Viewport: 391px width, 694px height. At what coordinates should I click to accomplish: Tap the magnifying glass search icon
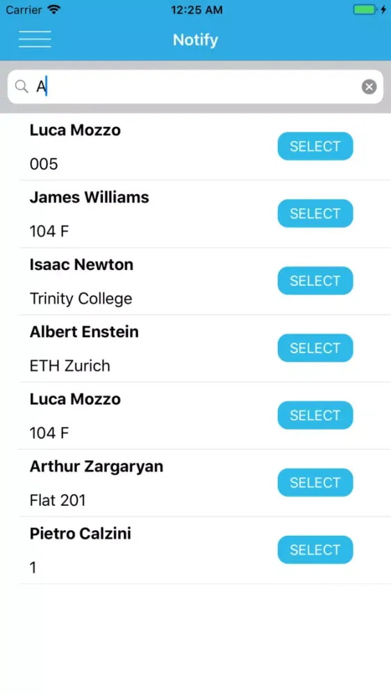tap(22, 86)
